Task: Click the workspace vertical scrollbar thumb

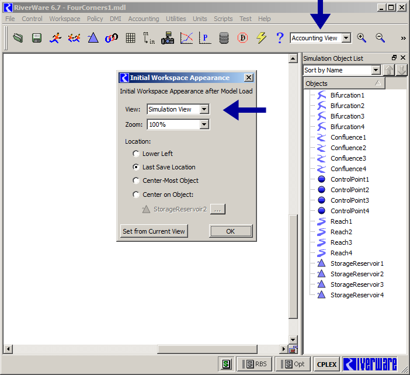Action: (x=293, y=266)
